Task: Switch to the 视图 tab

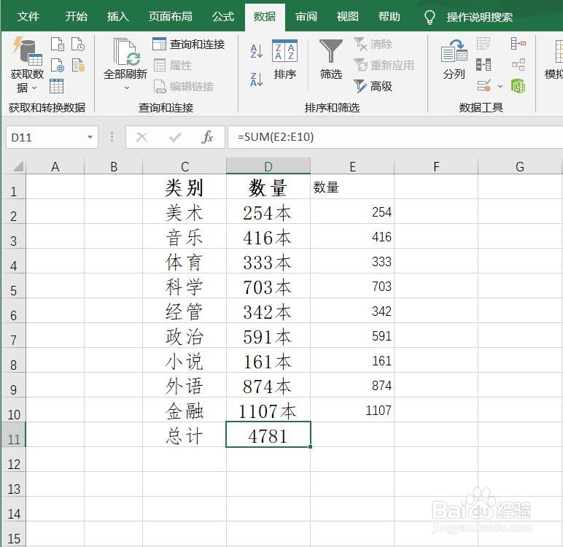Action: click(348, 17)
